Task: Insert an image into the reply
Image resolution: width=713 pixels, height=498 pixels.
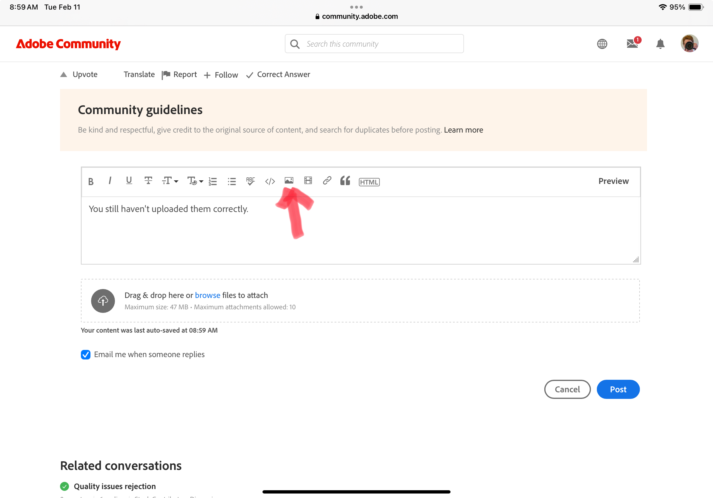Action: (x=289, y=181)
